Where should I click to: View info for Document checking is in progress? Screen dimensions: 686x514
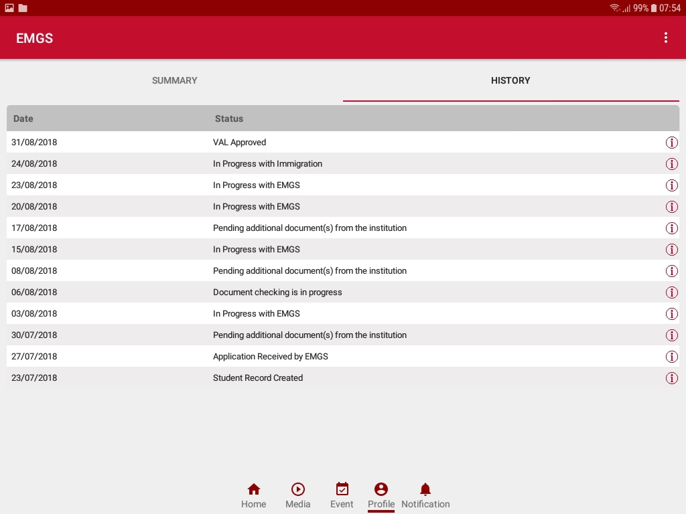pos(671,292)
